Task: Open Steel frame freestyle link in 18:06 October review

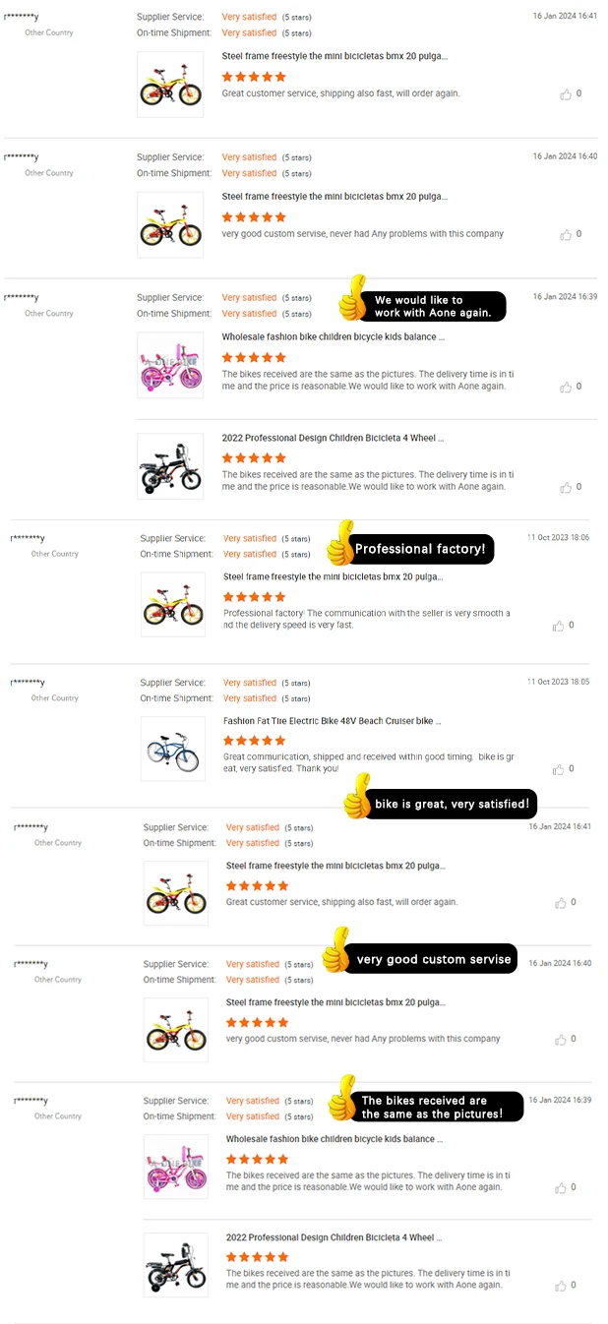Action: 333,577
